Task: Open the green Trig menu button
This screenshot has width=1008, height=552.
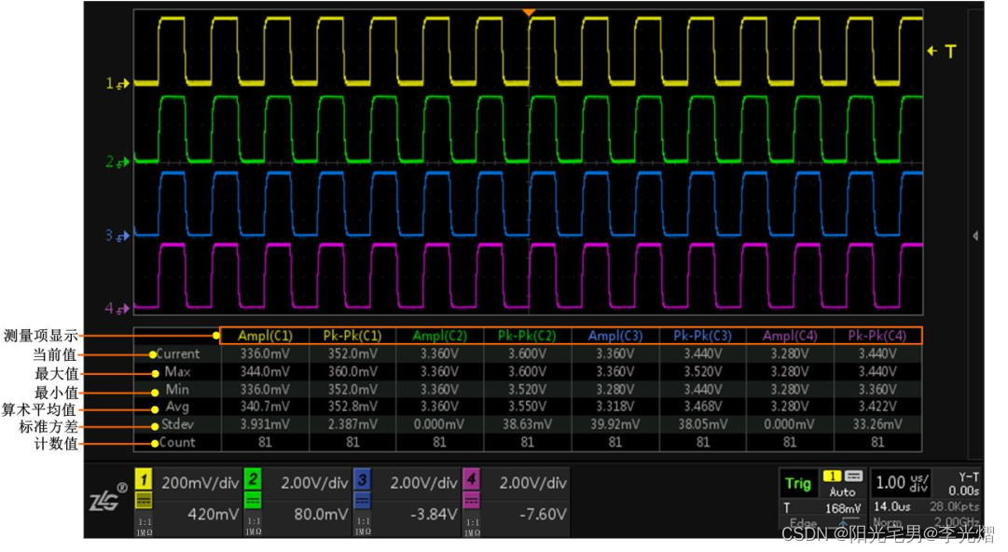Action: pyautogui.click(x=798, y=483)
